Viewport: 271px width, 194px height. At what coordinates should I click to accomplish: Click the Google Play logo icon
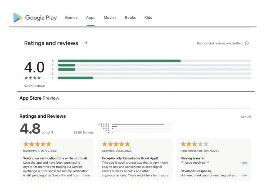point(18,18)
